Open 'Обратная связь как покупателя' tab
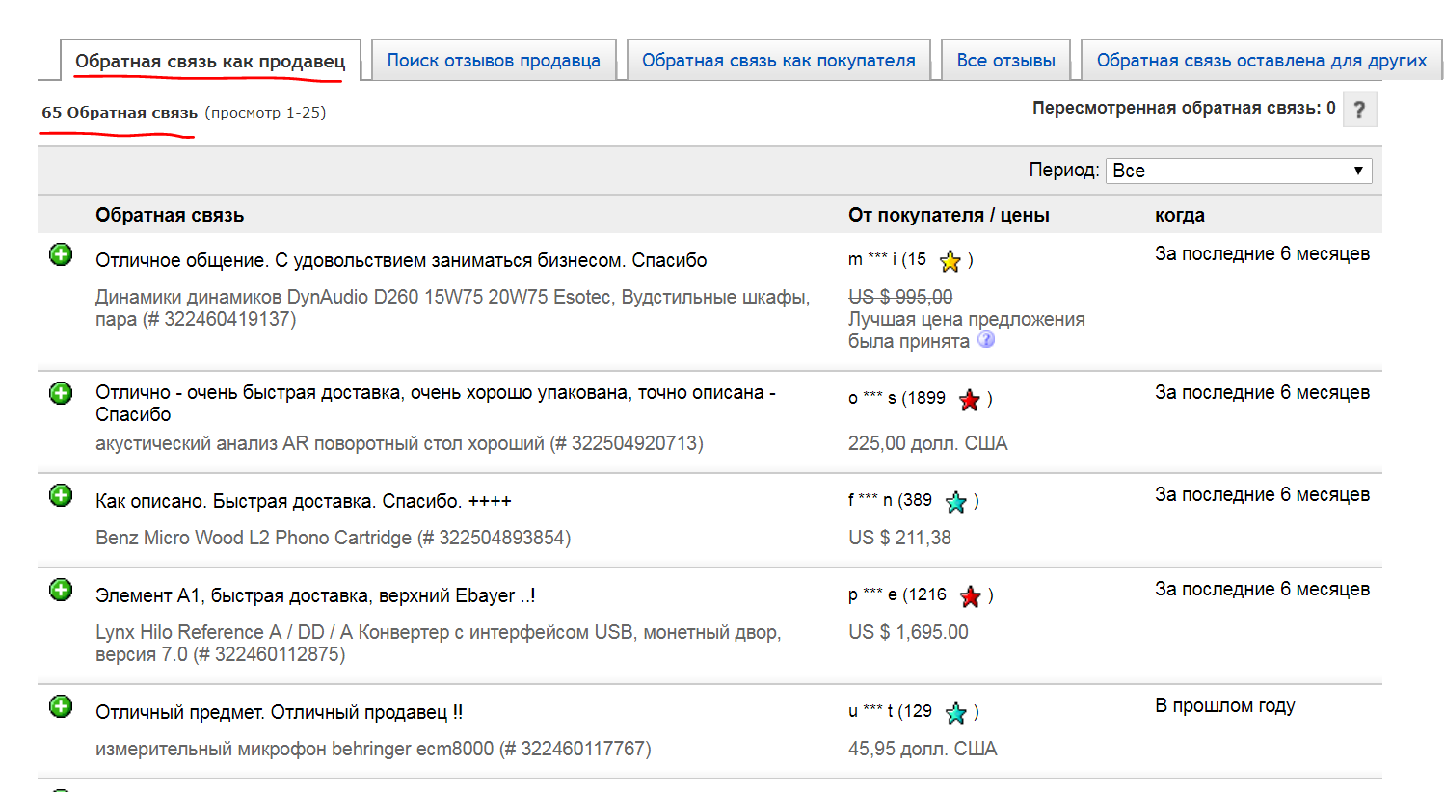Viewport: 1445px width, 792px height. 778,61
